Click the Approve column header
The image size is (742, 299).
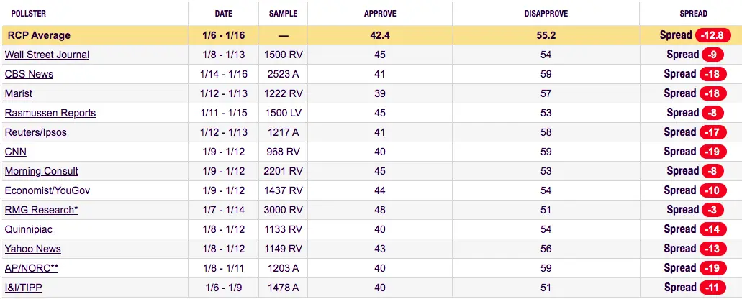380,14
